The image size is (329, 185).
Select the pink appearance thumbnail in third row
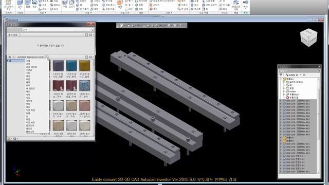pyautogui.click(x=84, y=105)
